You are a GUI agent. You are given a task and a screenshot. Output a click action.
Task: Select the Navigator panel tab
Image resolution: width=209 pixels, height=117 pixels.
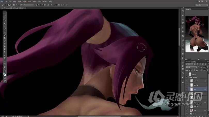[188, 9]
